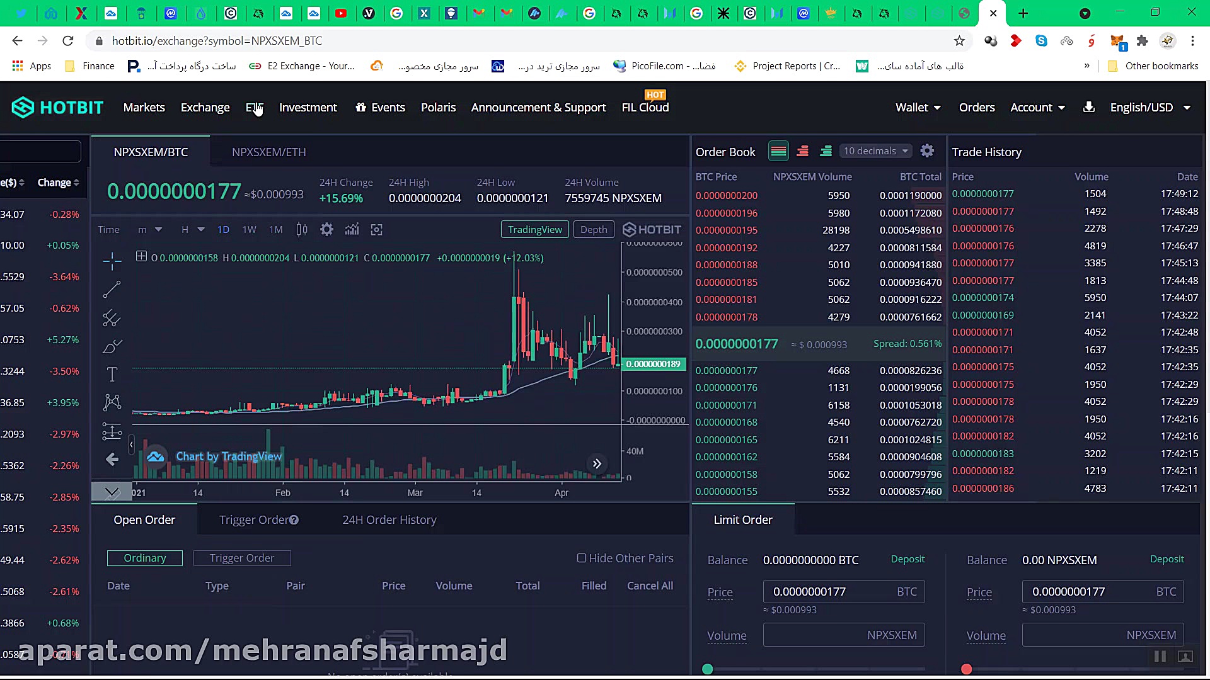The height and width of the screenshot is (680, 1210).
Task: Click Deposit link for NPXSXEM balance
Action: tap(1167, 559)
